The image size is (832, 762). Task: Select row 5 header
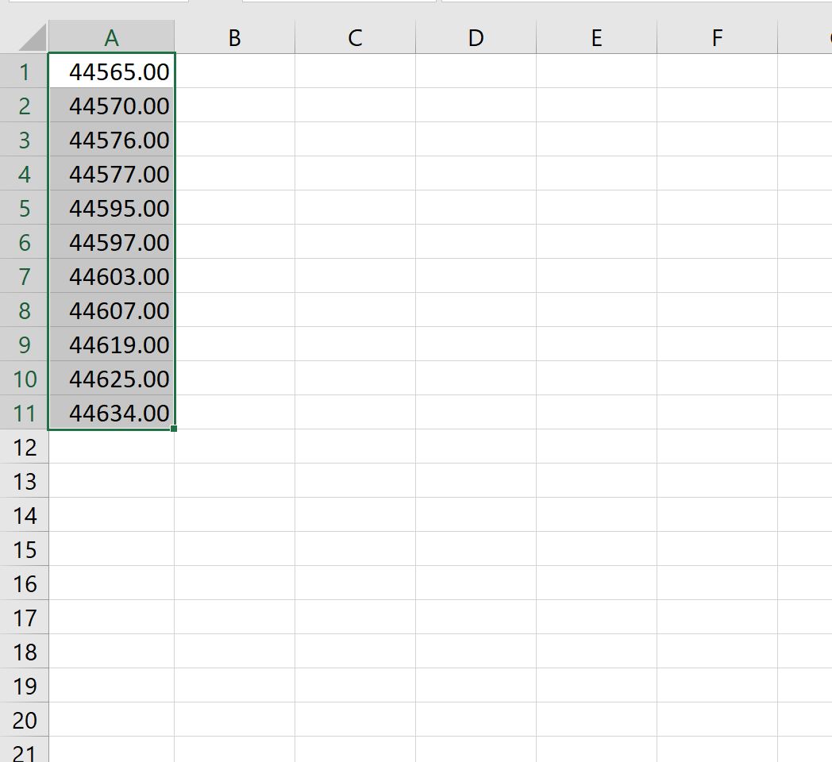[24, 207]
